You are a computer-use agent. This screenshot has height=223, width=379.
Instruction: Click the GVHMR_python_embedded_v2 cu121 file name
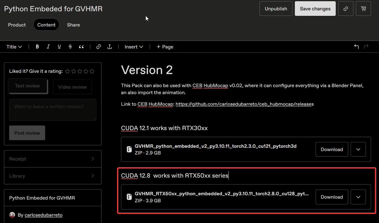click(216, 146)
